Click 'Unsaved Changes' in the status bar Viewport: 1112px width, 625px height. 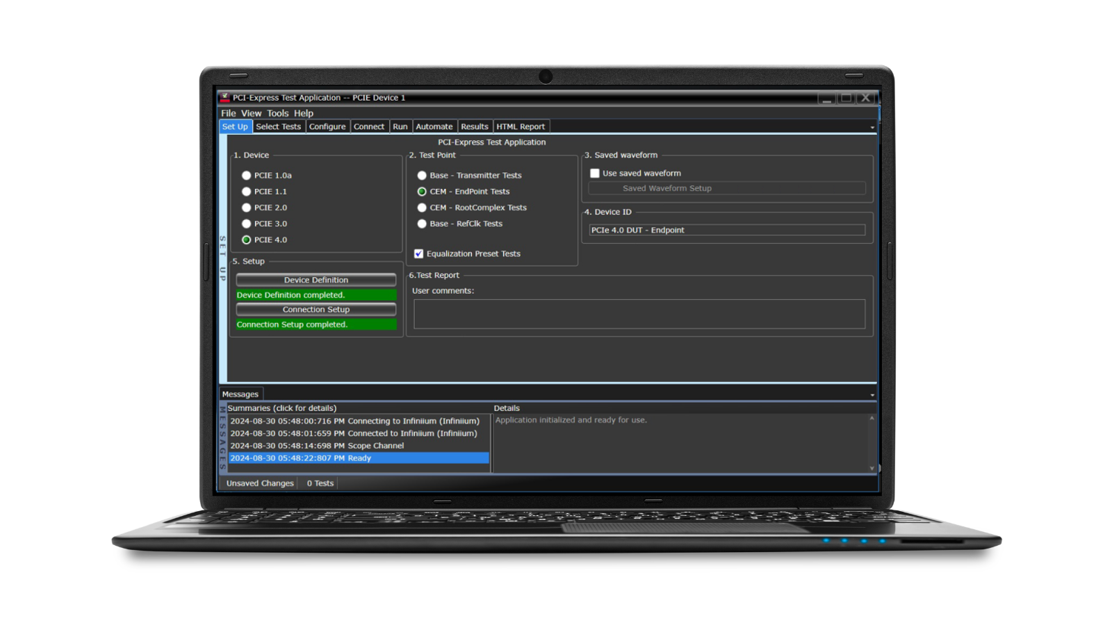click(x=260, y=483)
